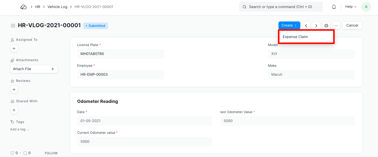Click the Cancel button
378x157 pixels.
352,26
